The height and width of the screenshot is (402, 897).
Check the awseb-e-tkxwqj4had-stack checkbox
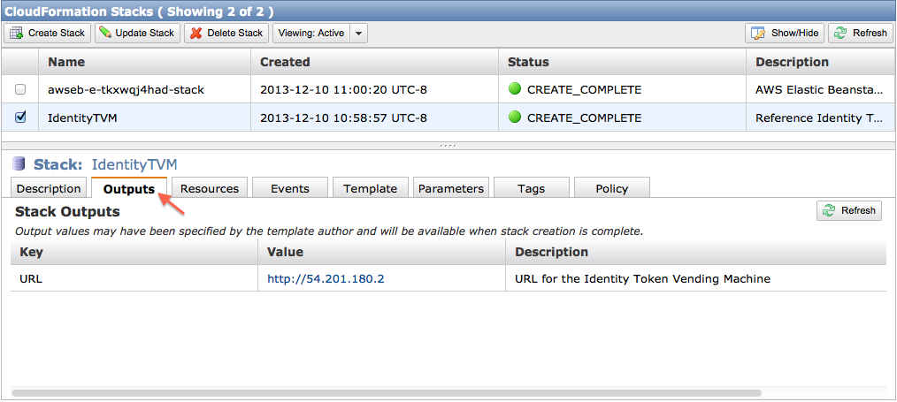point(20,89)
